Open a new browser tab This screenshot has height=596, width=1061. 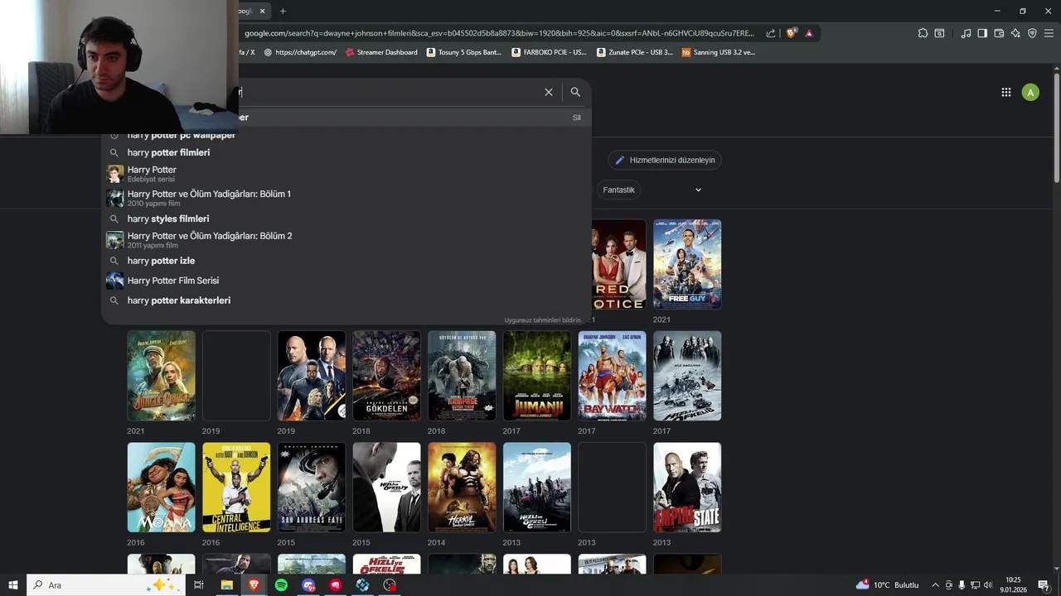pos(283,11)
